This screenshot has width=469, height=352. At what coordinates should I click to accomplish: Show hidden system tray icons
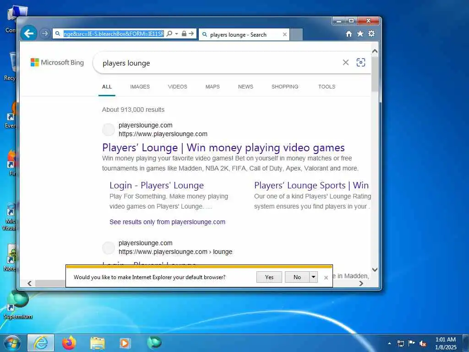389,343
